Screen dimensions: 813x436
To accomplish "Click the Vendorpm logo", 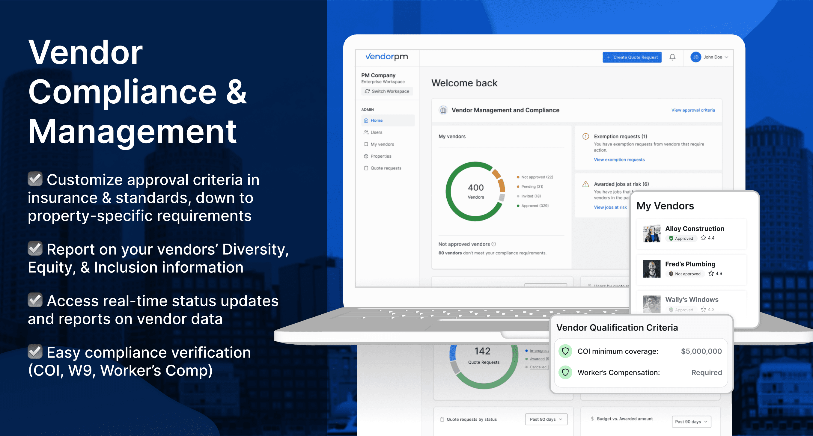I will pyautogui.click(x=387, y=57).
